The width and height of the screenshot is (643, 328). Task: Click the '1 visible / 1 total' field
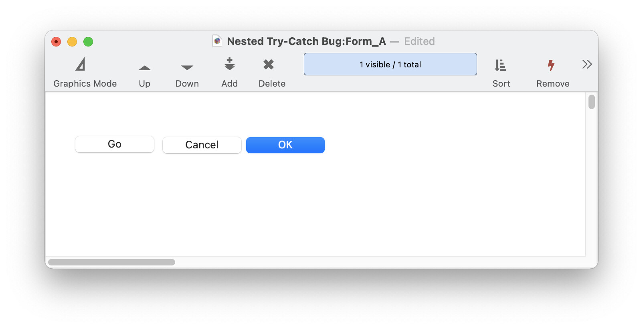[390, 64]
